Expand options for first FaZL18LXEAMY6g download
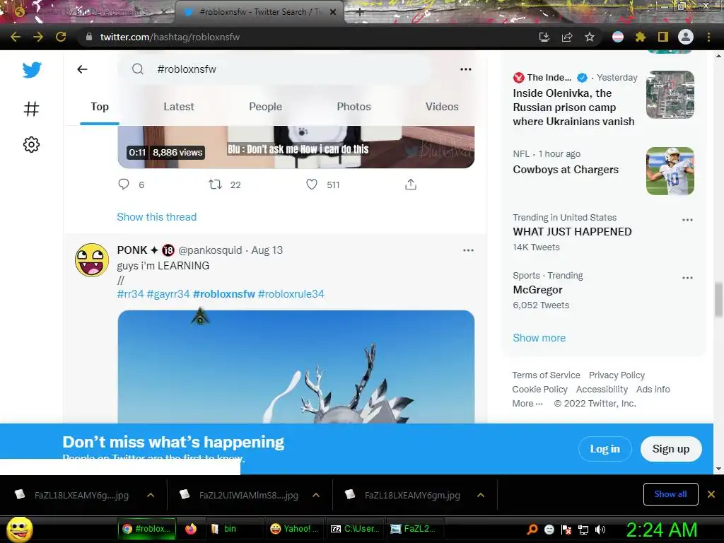Viewport: 724px width, 543px height. pos(151,495)
